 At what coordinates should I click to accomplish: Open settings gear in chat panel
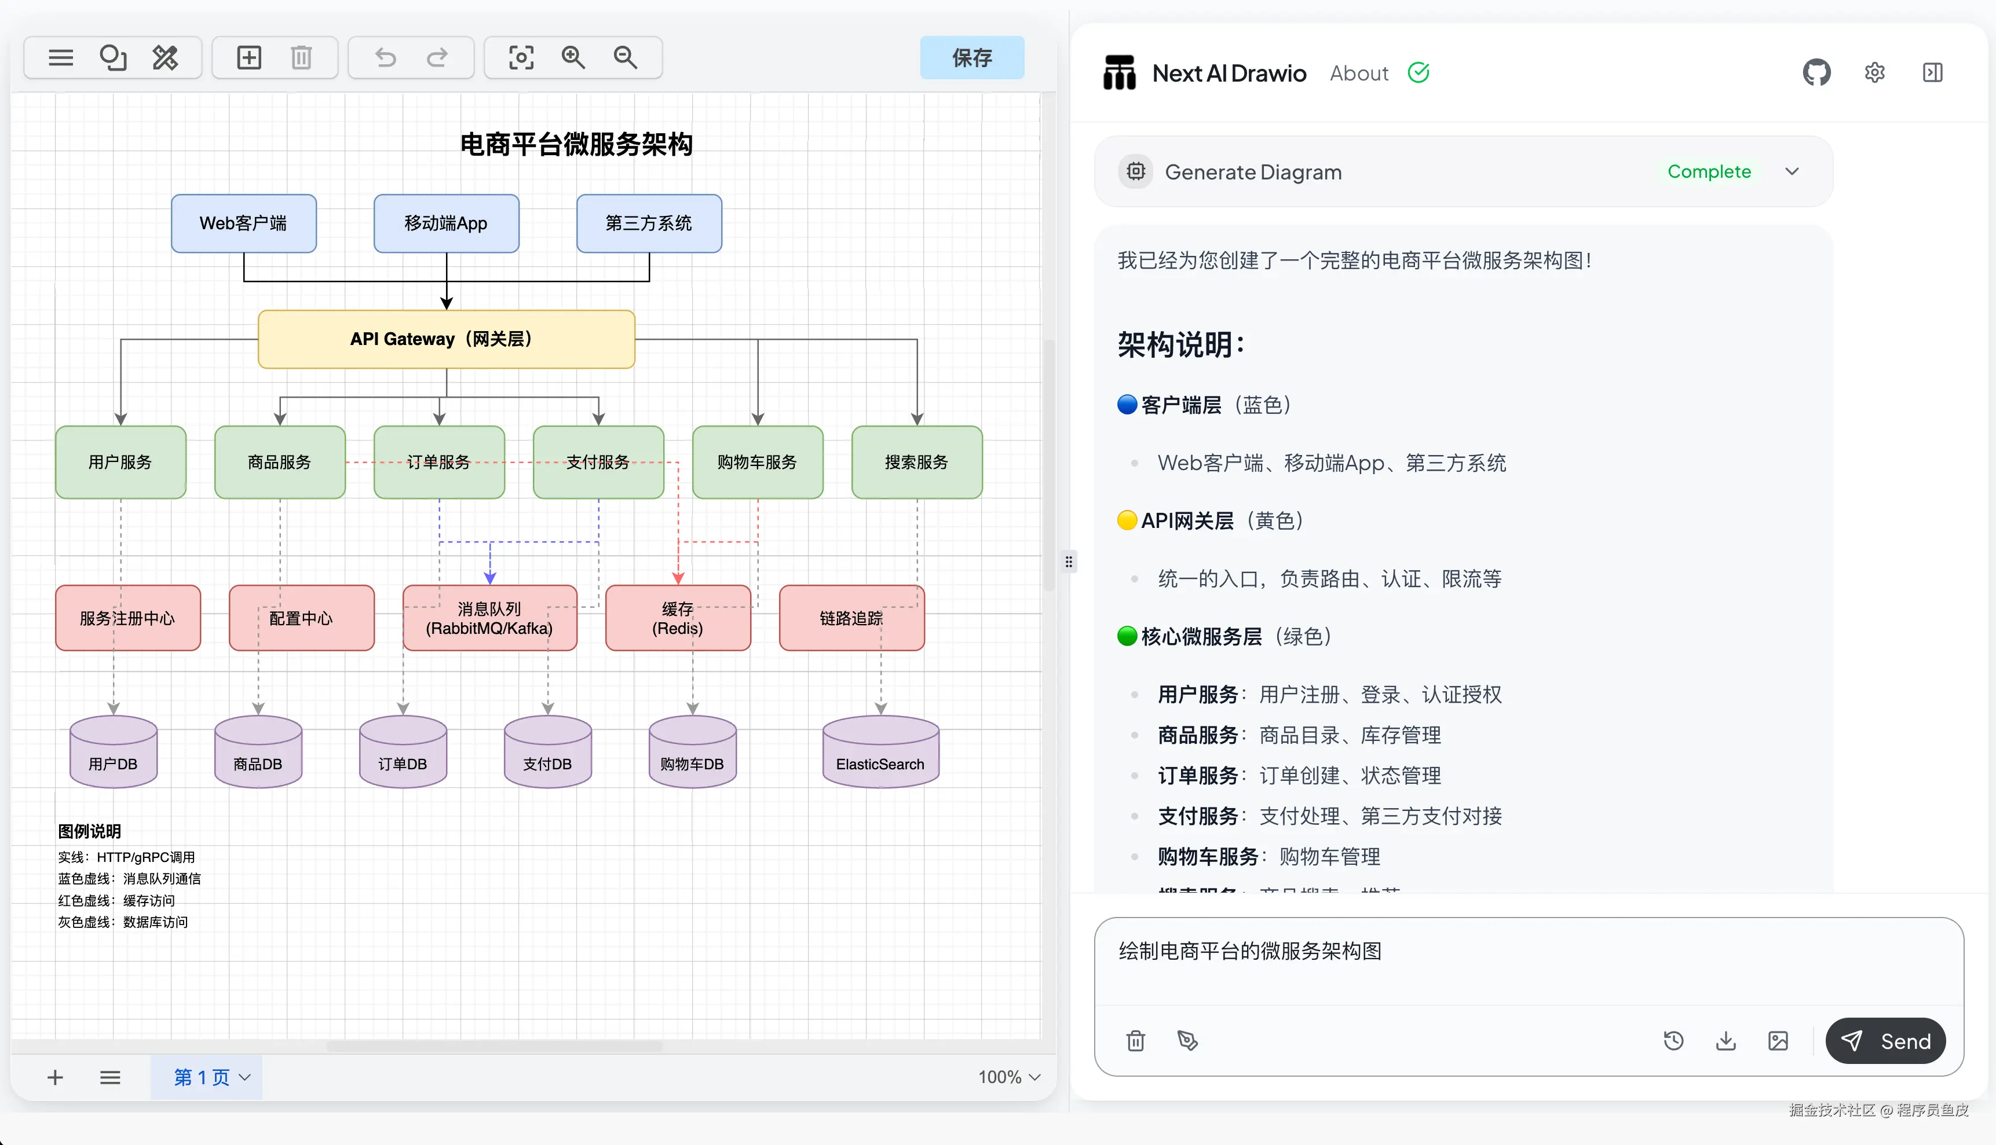pos(1875,73)
